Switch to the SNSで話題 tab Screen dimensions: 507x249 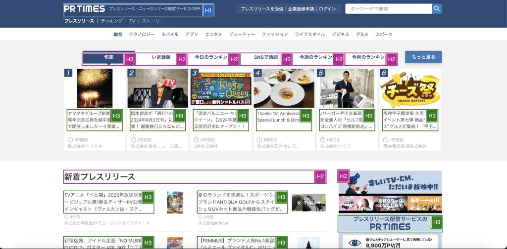pyautogui.click(x=266, y=58)
